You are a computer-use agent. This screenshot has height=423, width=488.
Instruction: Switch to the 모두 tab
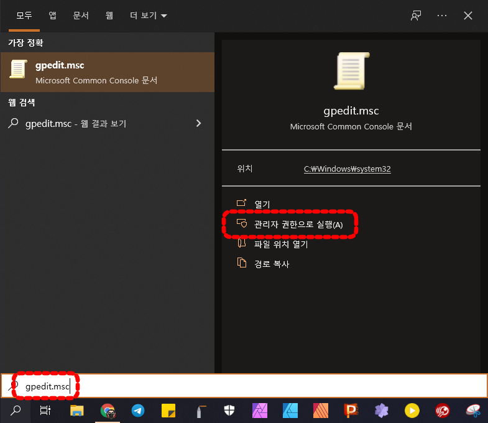[24, 16]
